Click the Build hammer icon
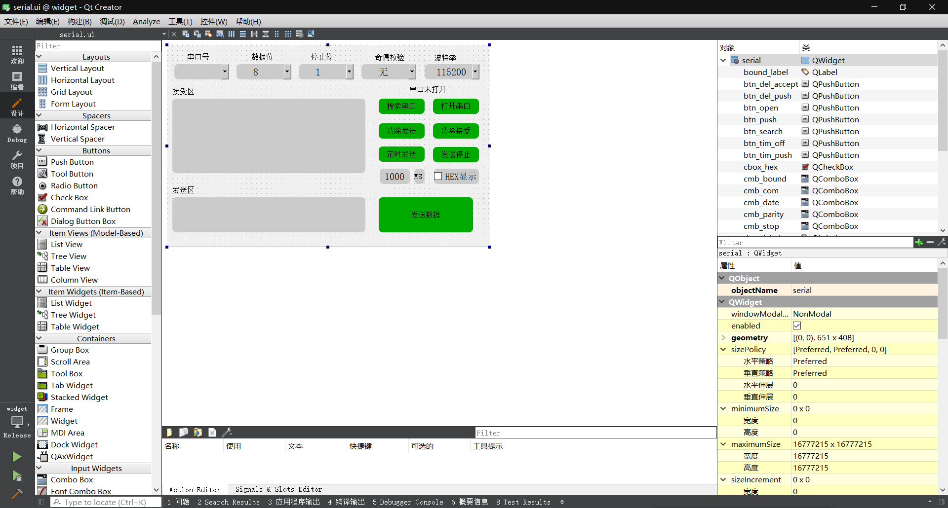 [17, 493]
